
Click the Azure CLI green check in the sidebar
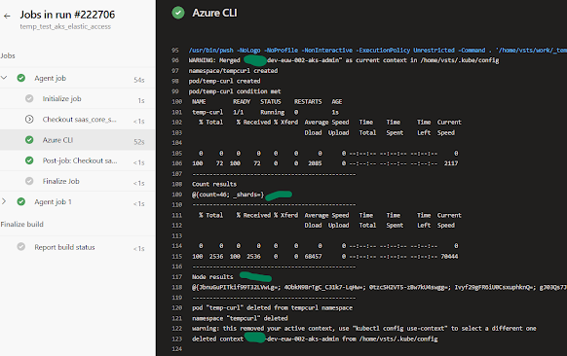(x=29, y=140)
